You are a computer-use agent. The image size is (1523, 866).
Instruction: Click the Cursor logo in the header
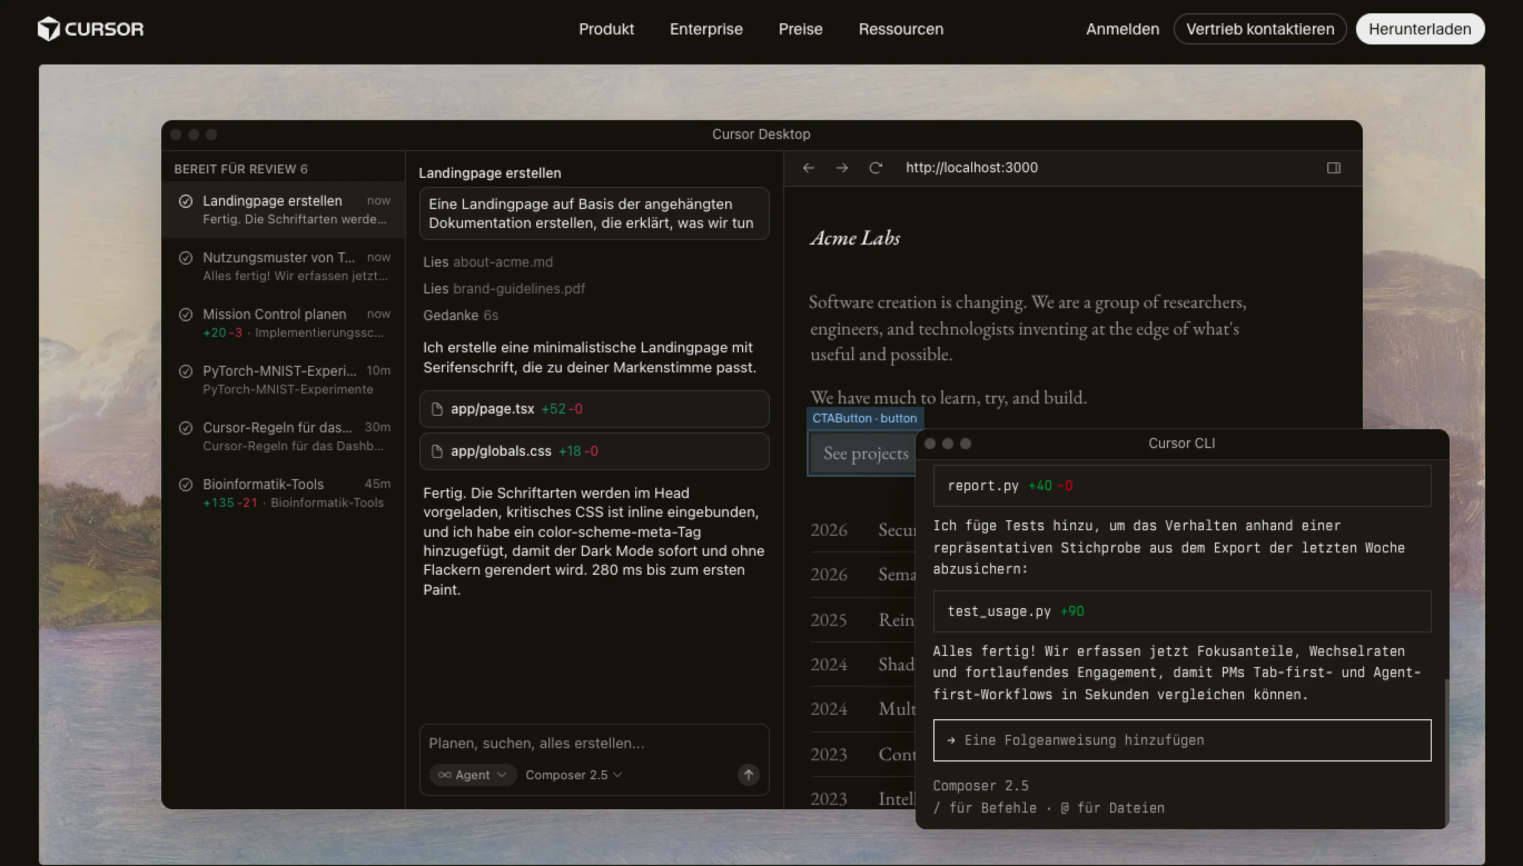pyautogui.click(x=91, y=28)
